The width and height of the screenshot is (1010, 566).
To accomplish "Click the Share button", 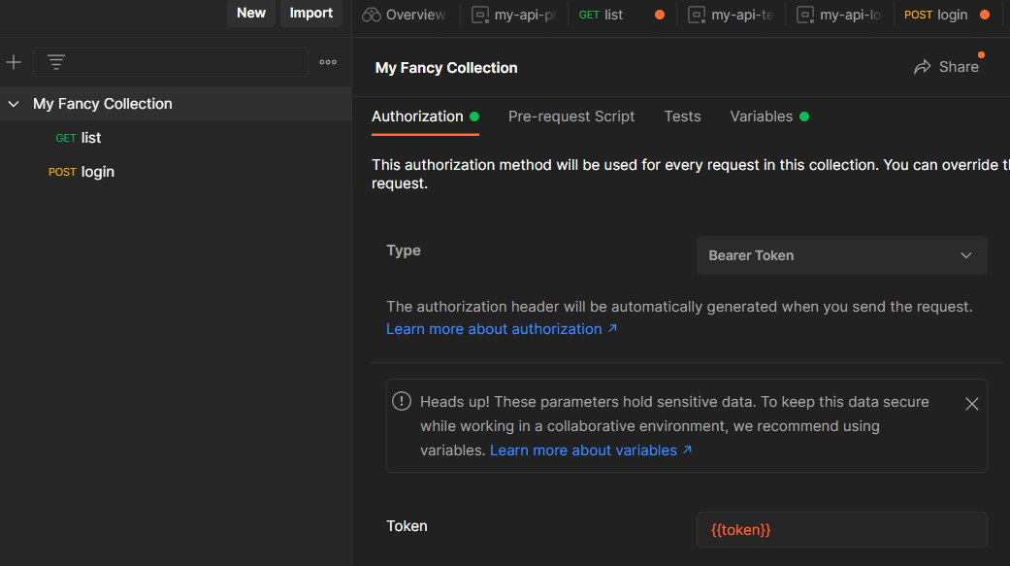I will click(946, 67).
